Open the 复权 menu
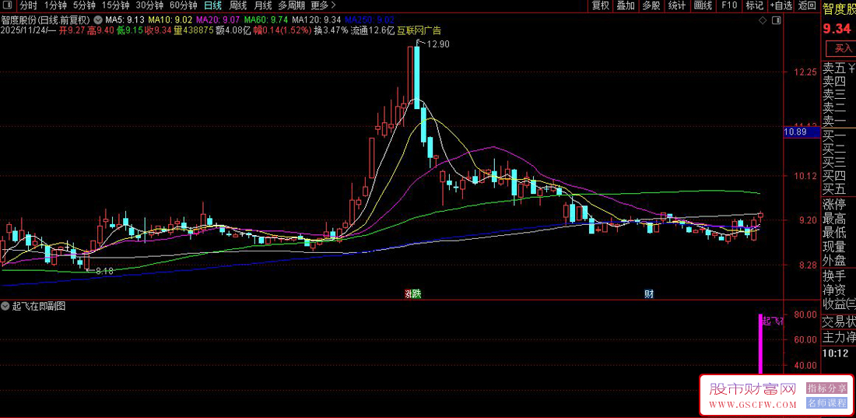The width and height of the screenshot is (856, 418). point(600,5)
